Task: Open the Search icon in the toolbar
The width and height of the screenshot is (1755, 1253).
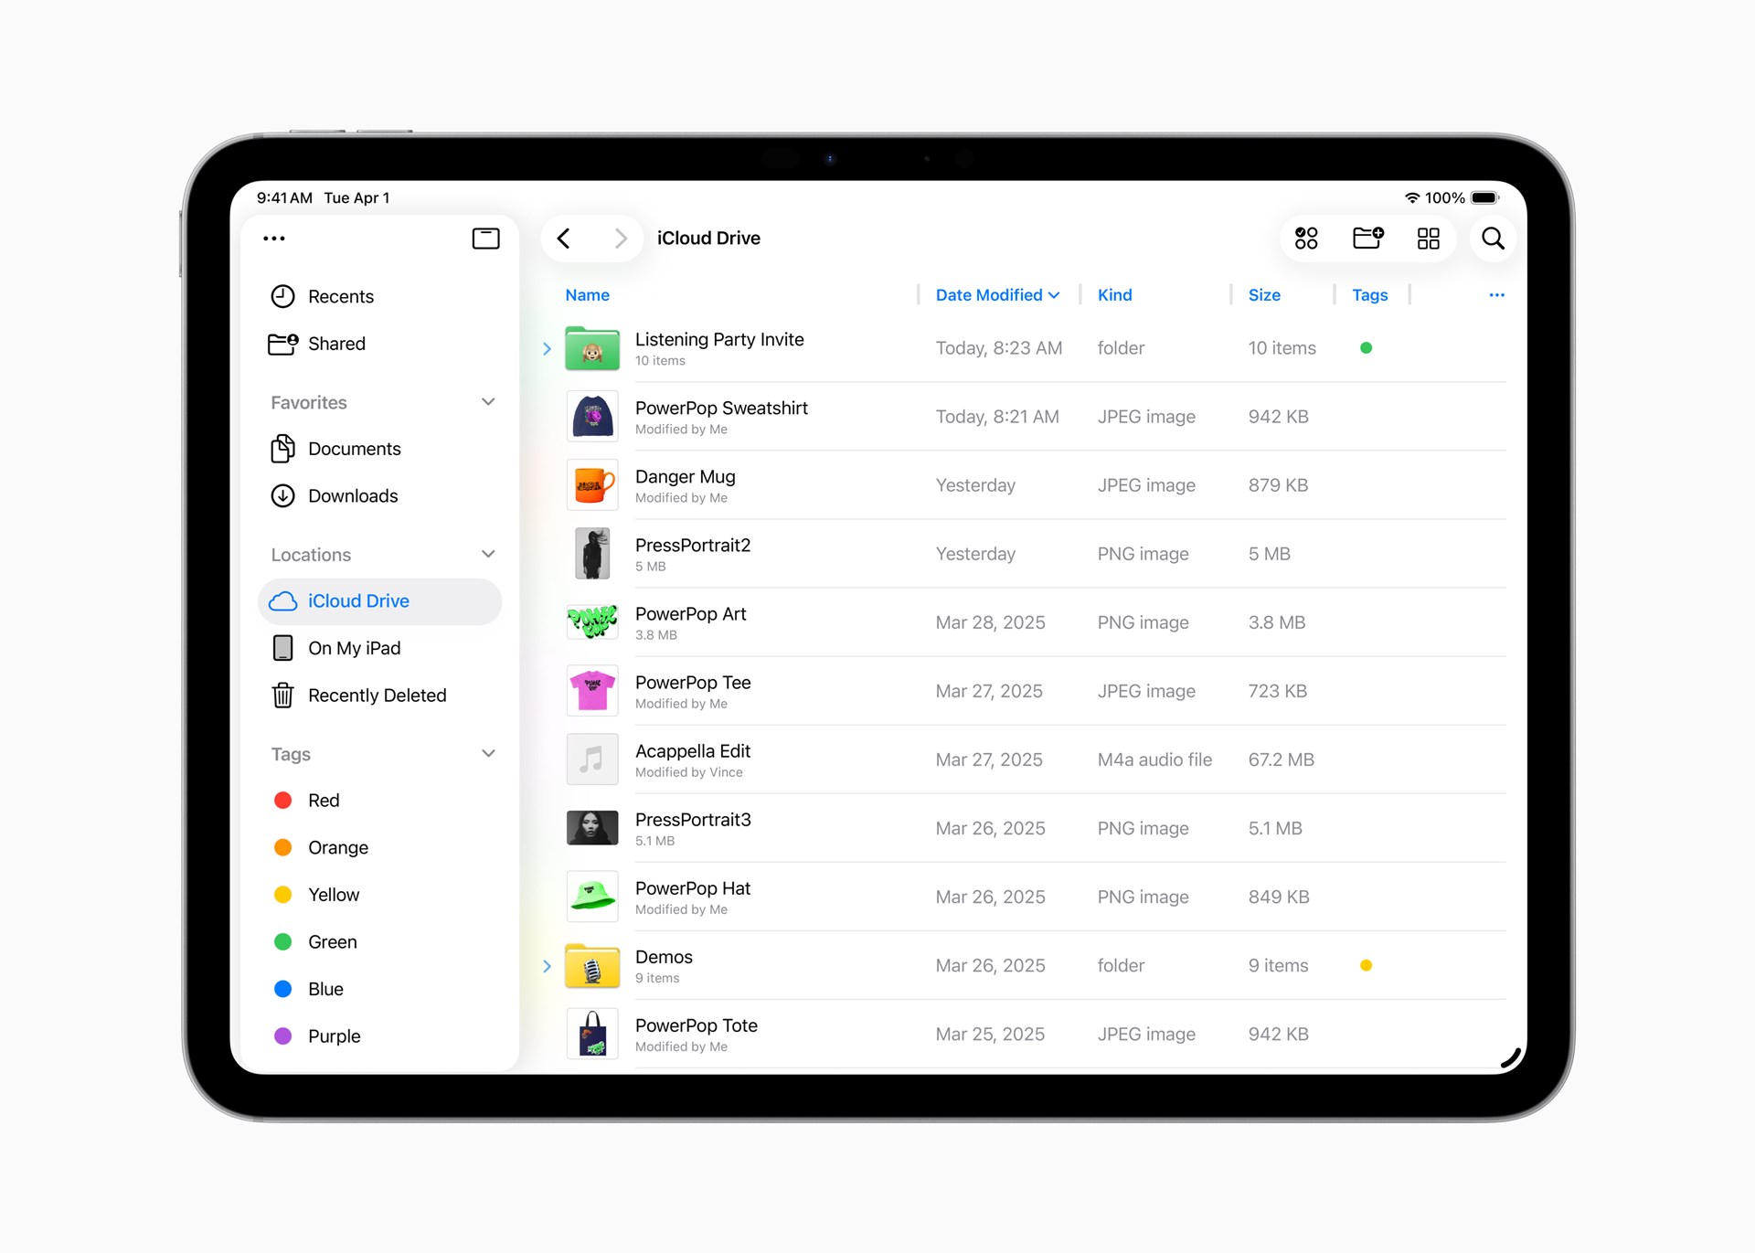Action: [1493, 239]
